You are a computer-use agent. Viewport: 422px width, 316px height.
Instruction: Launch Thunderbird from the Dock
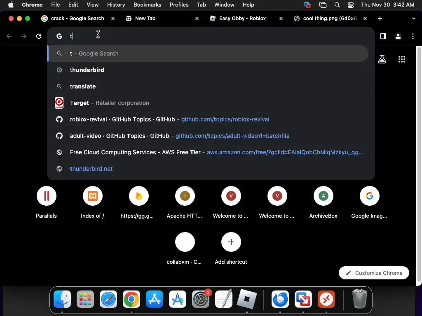280,299
